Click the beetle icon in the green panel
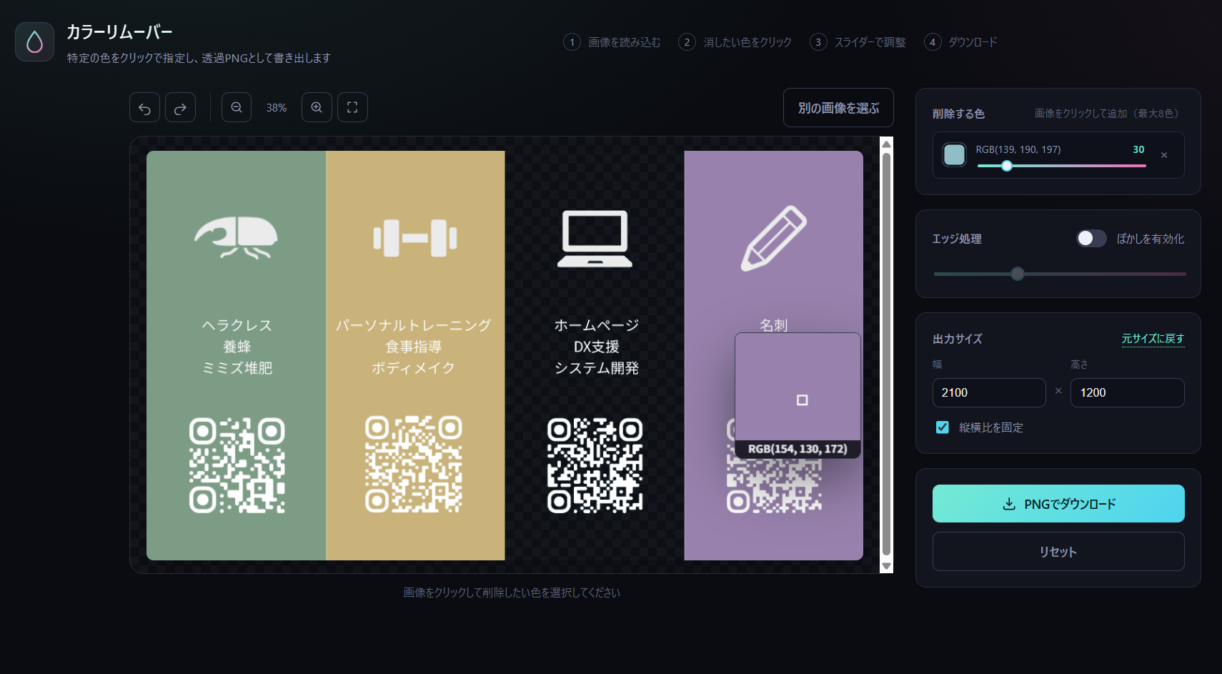Screen dimensions: 1222x674 [x=236, y=237]
